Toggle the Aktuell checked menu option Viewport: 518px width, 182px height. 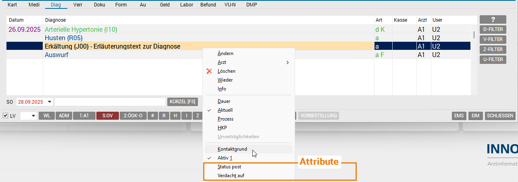[x=225, y=110]
